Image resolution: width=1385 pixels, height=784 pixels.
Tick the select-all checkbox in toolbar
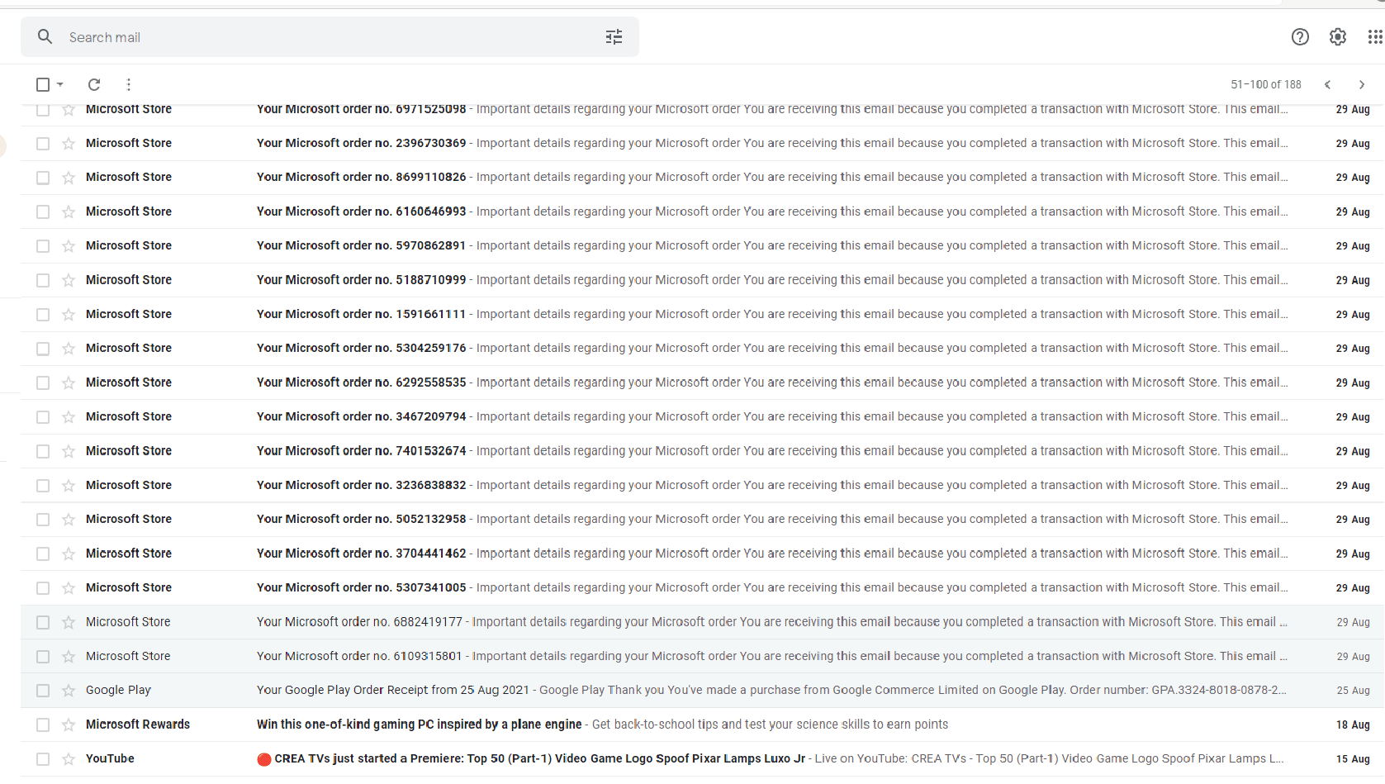point(43,84)
